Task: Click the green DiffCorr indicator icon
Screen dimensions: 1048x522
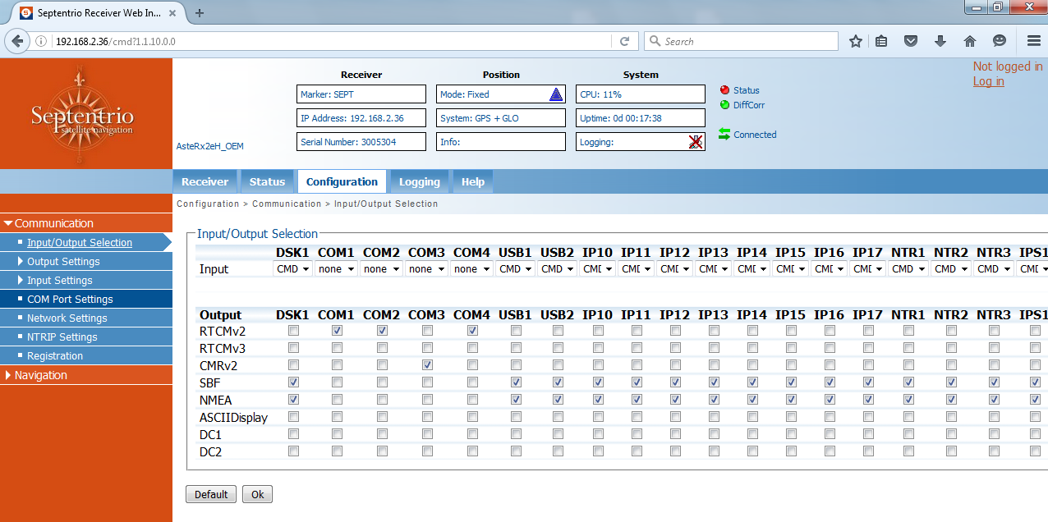Action: (726, 105)
